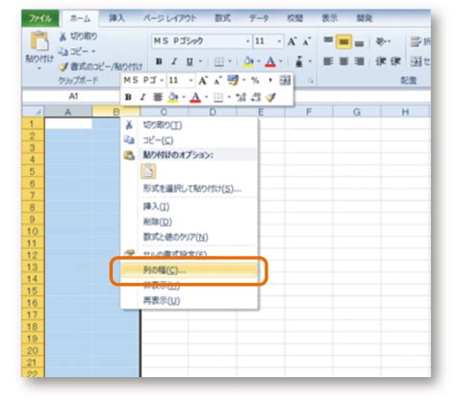
Task: Increase font size with the large A icon
Action: [x=291, y=41]
